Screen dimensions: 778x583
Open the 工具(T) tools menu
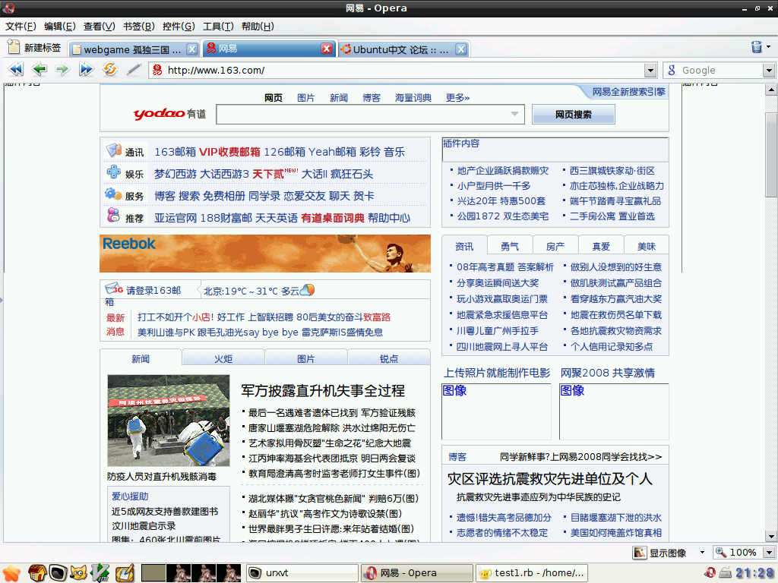pyautogui.click(x=218, y=27)
